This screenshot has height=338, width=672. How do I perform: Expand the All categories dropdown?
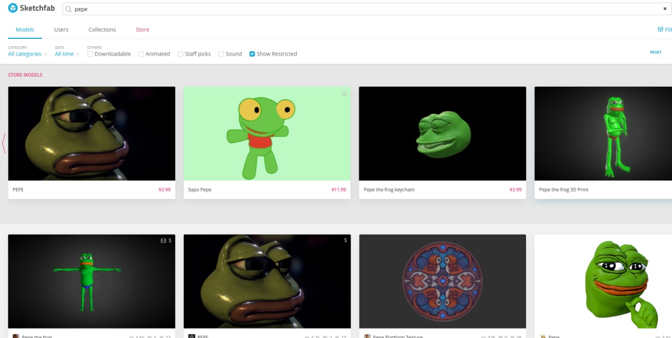point(27,54)
